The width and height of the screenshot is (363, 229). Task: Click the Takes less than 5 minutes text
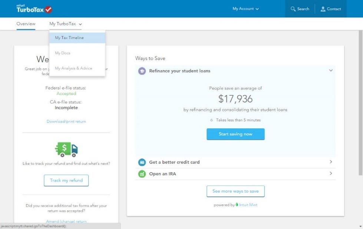238,120
